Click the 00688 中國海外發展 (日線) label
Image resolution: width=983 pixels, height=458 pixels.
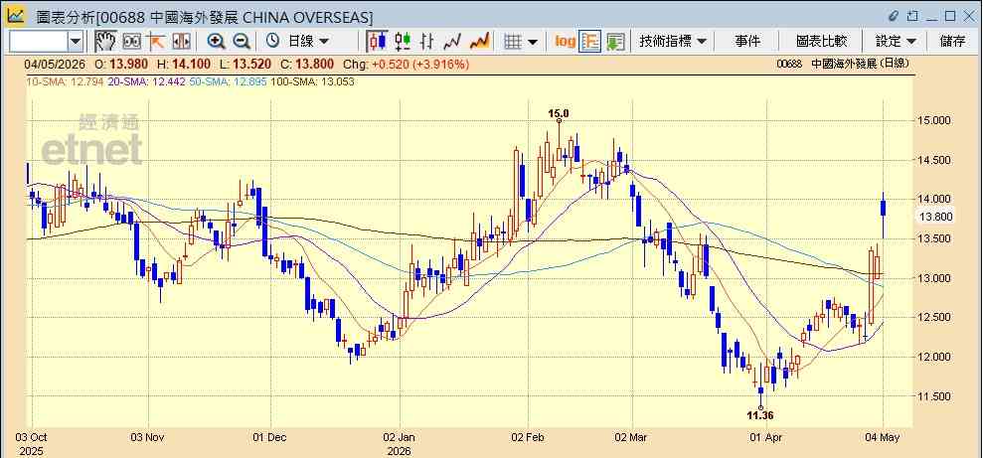point(843,64)
